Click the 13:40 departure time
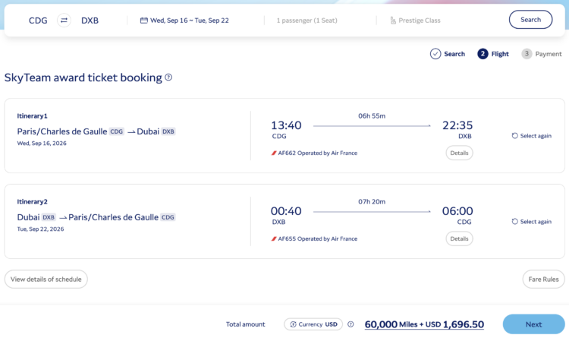Screen dimensions: 569x338 pos(286,125)
